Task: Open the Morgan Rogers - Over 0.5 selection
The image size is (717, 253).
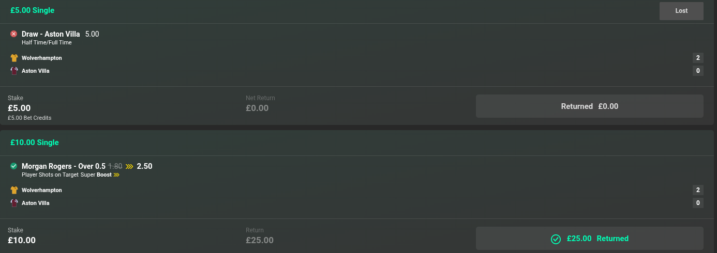Action: (x=63, y=166)
